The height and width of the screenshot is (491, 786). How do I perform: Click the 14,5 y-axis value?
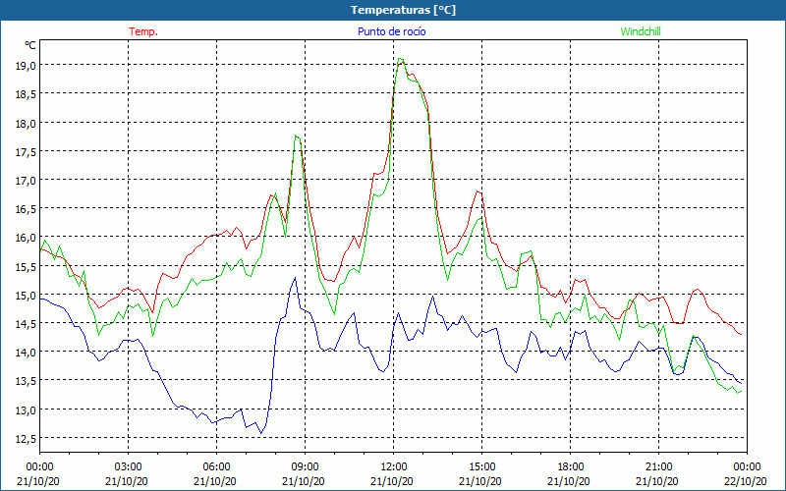pos(26,323)
